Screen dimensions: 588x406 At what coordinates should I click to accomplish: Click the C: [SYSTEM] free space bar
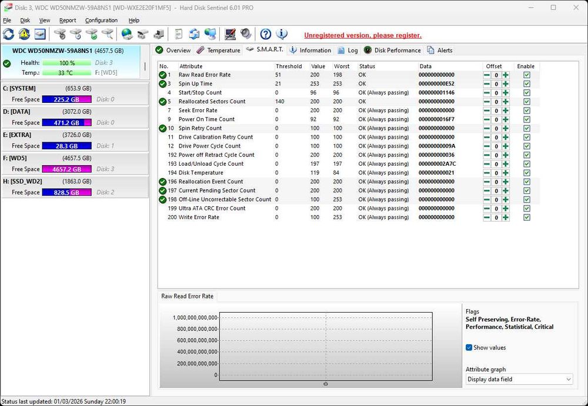67,99
